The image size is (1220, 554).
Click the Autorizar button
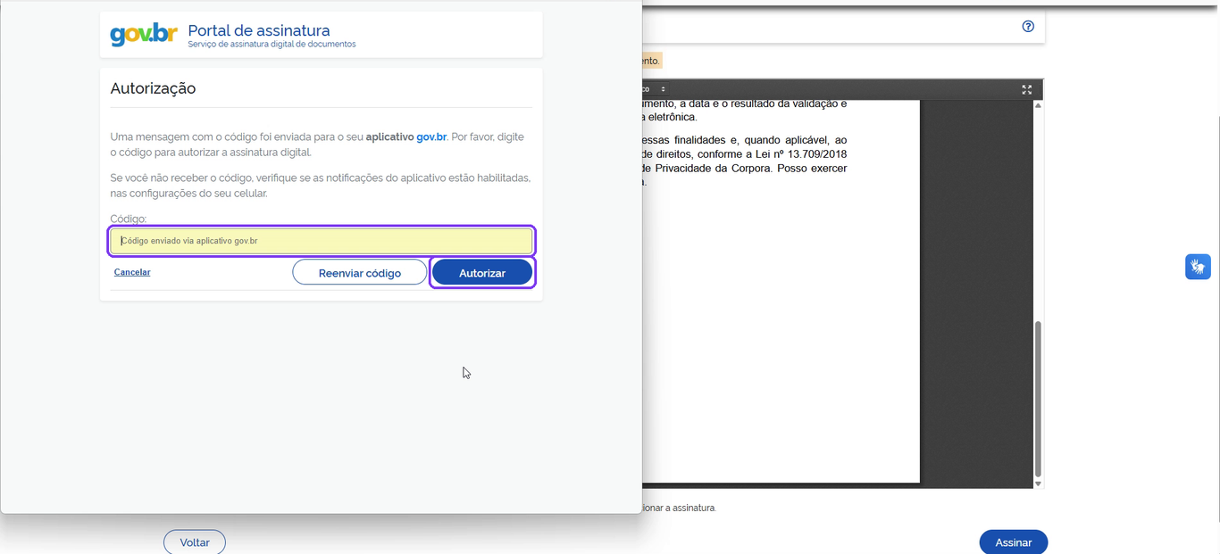[x=482, y=273]
